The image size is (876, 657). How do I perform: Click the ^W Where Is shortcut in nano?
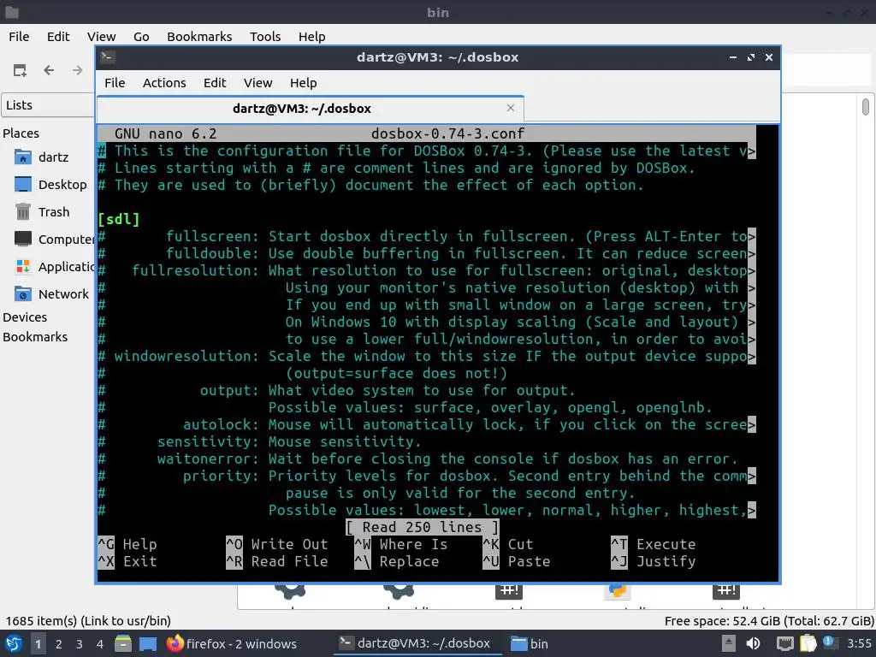tap(401, 544)
